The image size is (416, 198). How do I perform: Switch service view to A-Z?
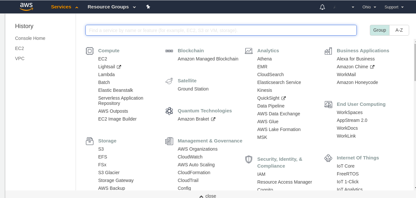pyautogui.click(x=399, y=30)
